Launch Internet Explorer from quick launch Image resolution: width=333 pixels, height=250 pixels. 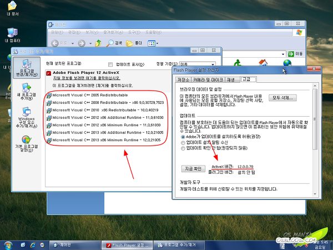coord(33,245)
